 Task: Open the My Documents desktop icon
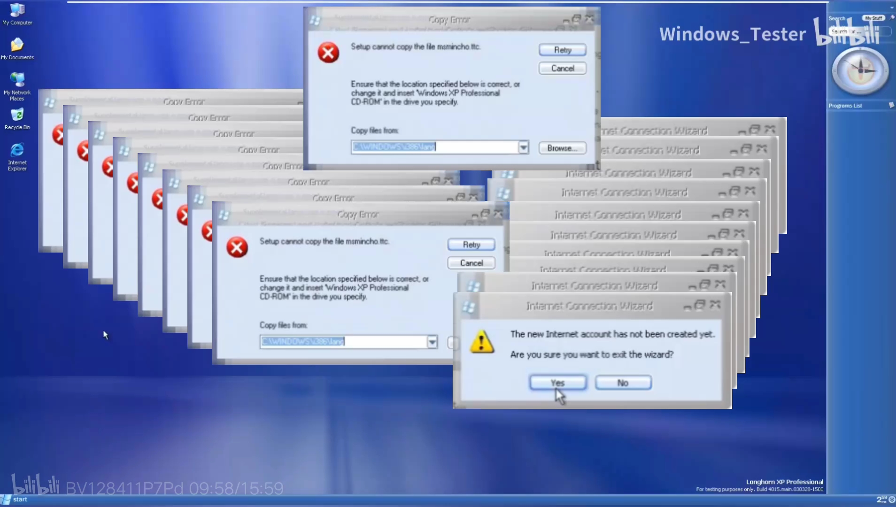(17, 49)
